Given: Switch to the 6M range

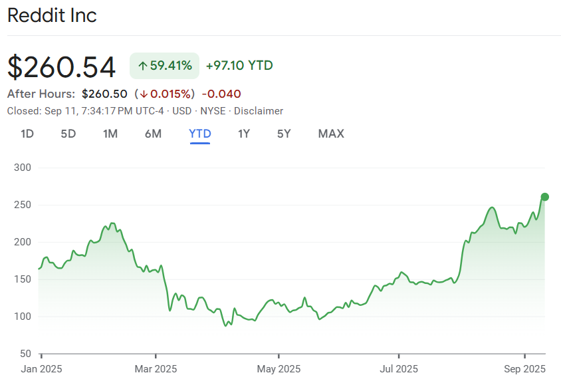Looking at the screenshot, I should click(153, 134).
